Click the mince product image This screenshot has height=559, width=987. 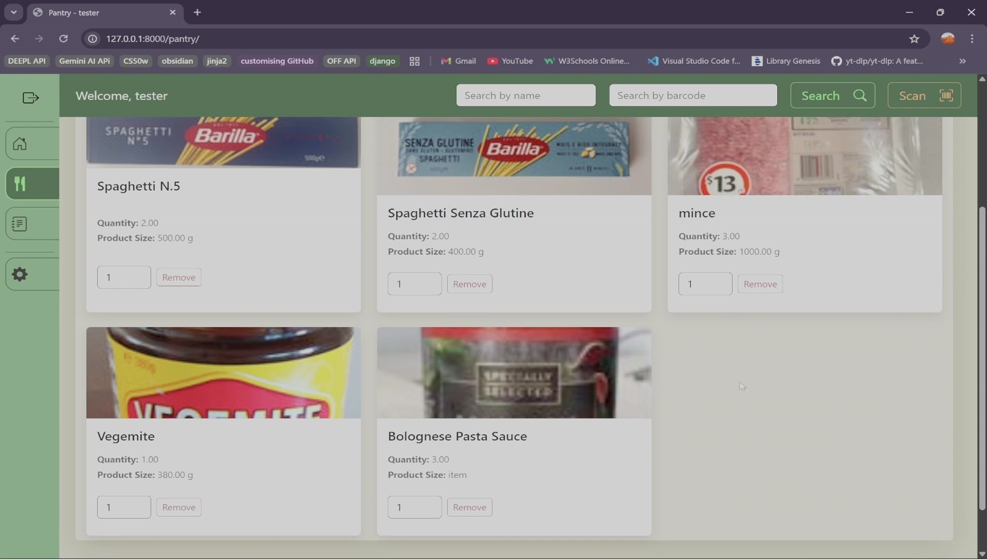804,156
